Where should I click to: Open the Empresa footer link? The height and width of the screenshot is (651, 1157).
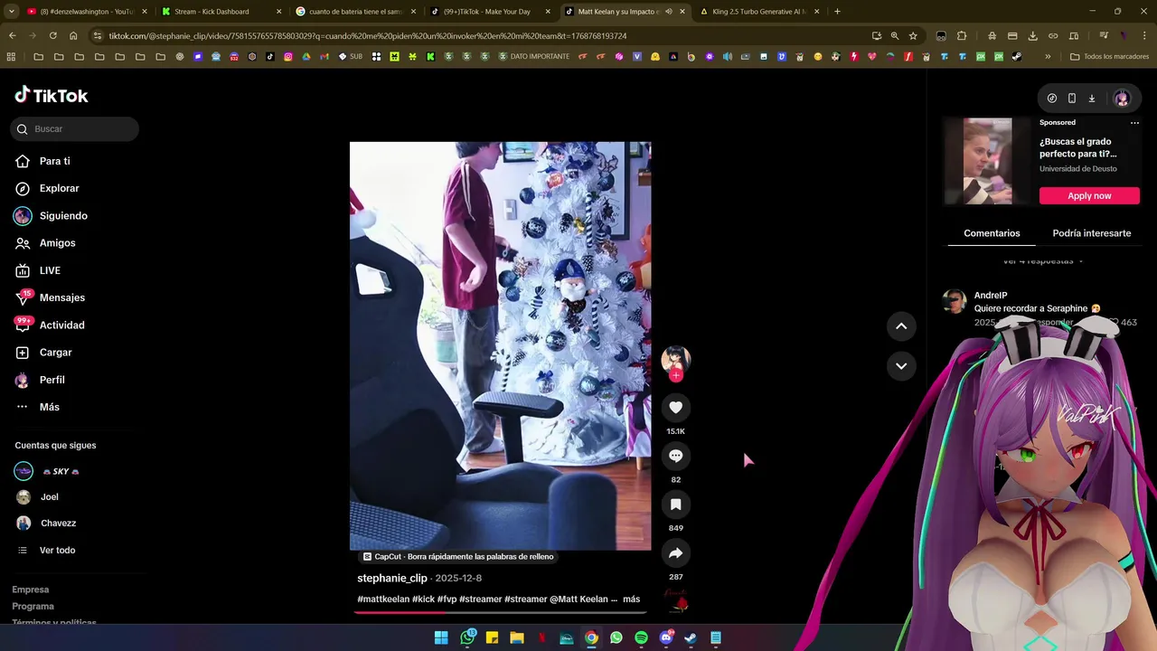[x=31, y=590]
